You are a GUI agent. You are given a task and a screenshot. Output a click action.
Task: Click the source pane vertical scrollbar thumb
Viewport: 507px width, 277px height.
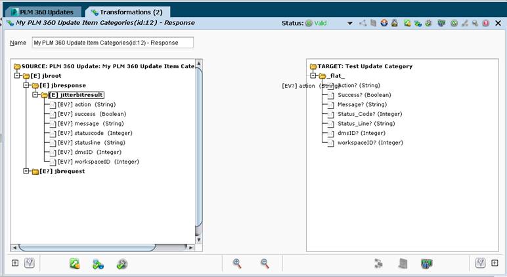[x=199, y=149]
